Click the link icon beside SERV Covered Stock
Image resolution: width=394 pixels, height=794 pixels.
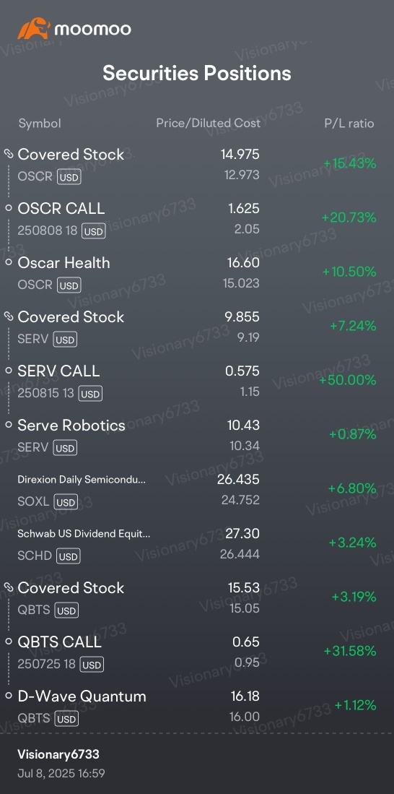tap(8, 316)
